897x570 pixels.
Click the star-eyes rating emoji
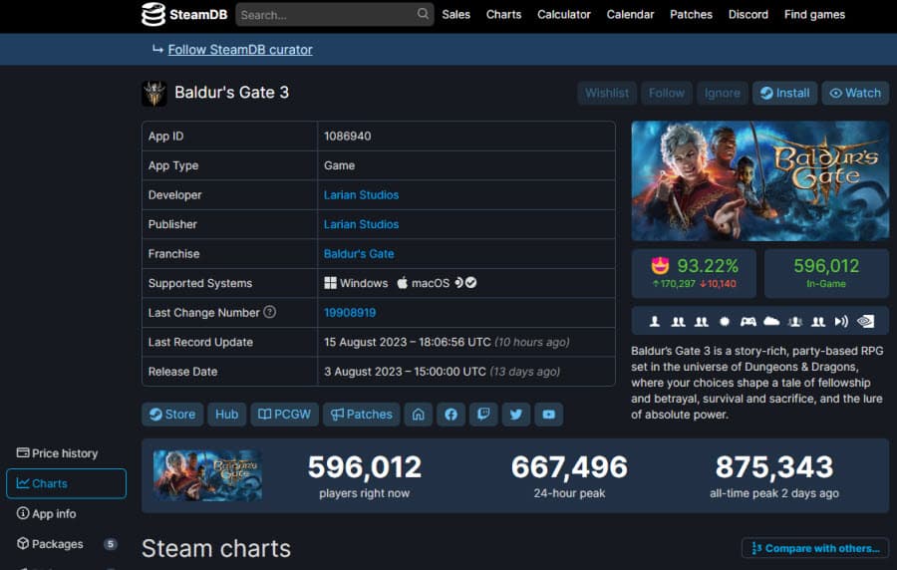tap(660, 265)
